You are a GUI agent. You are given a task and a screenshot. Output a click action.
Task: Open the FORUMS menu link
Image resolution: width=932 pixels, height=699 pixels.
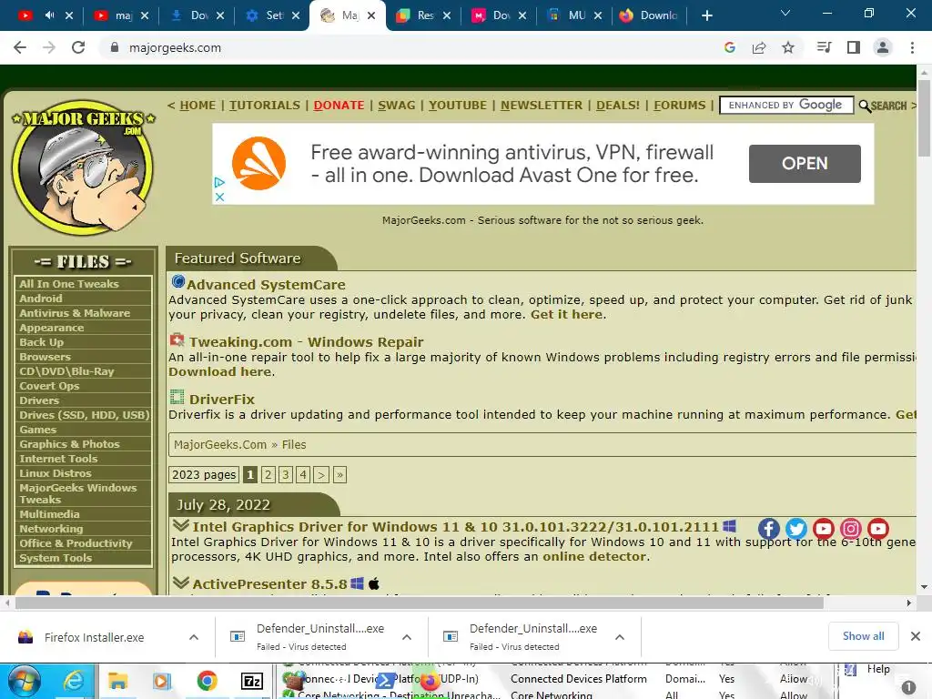pos(679,106)
